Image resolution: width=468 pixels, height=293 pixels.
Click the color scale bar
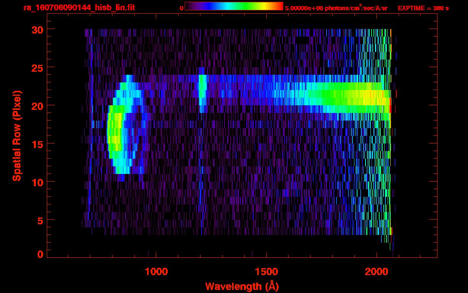click(x=234, y=6)
